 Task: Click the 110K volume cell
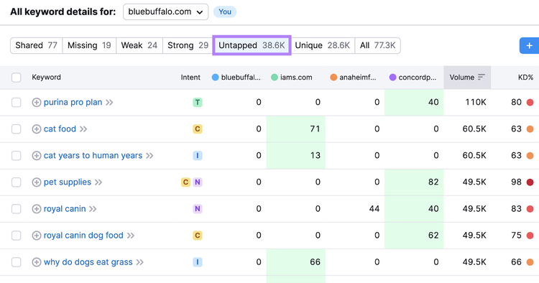click(476, 102)
